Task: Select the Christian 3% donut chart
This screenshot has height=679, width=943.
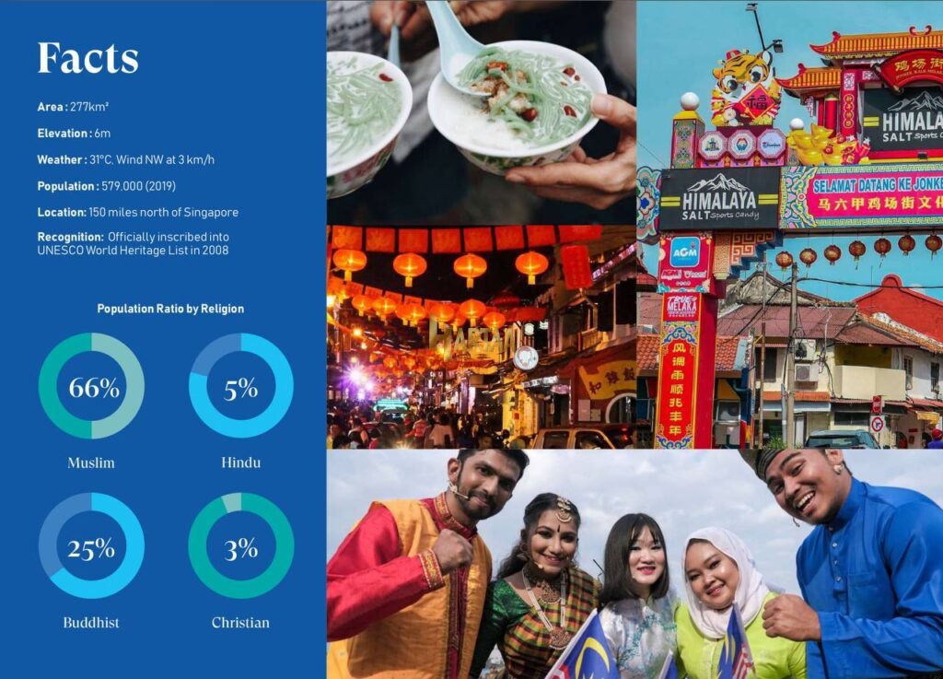Action: pyautogui.click(x=241, y=546)
